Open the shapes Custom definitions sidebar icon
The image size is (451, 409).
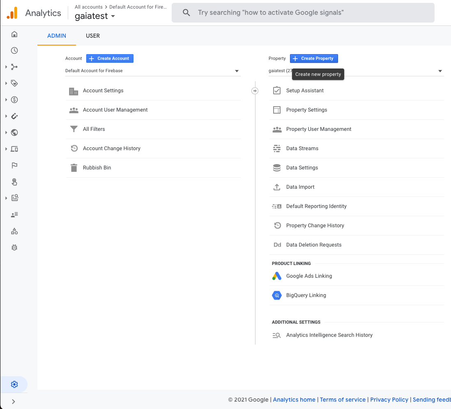coord(14,231)
